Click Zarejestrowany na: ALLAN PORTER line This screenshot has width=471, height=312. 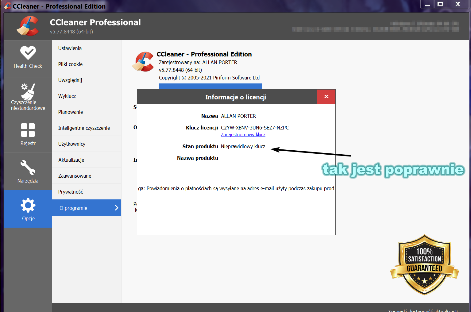point(198,62)
